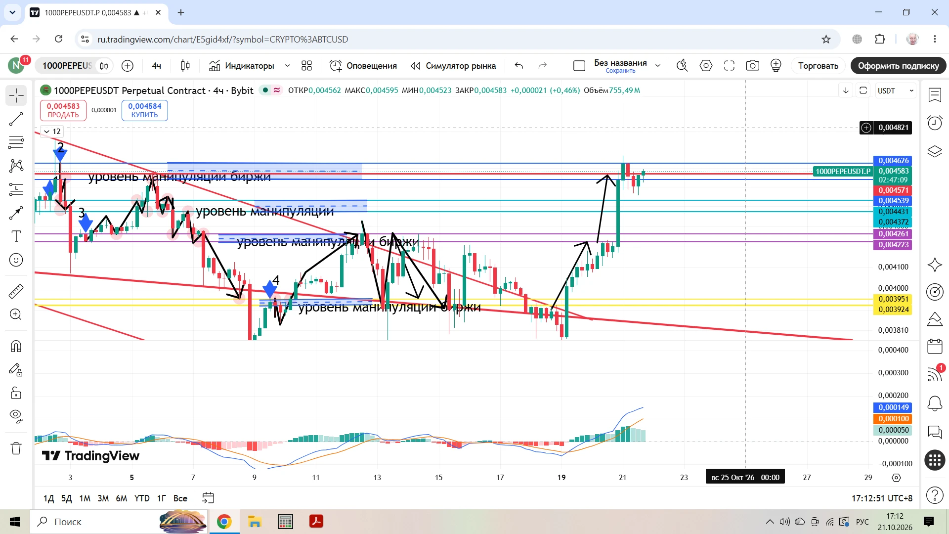The height and width of the screenshot is (534, 949).
Task: Select the 3М time range
Action: pyautogui.click(x=103, y=498)
